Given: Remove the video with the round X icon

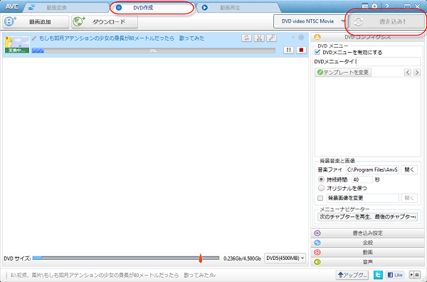Looking at the screenshot, I should click(301, 38).
